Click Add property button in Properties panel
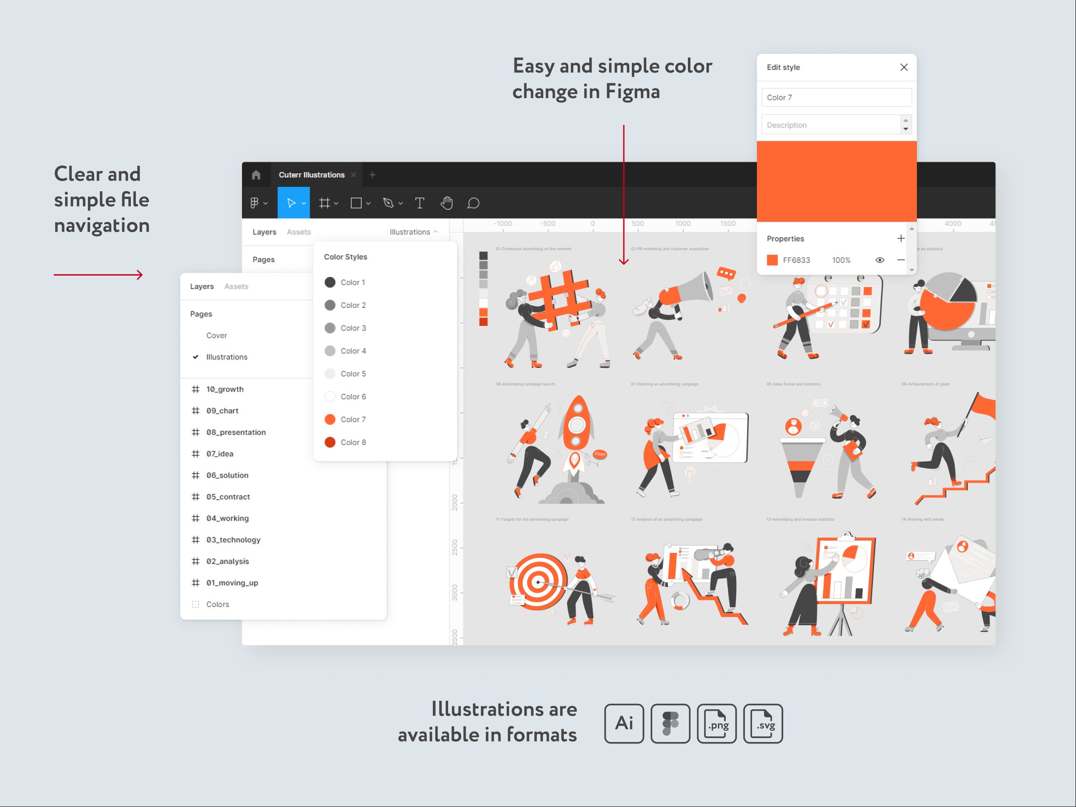This screenshot has height=807, width=1076. (900, 238)
